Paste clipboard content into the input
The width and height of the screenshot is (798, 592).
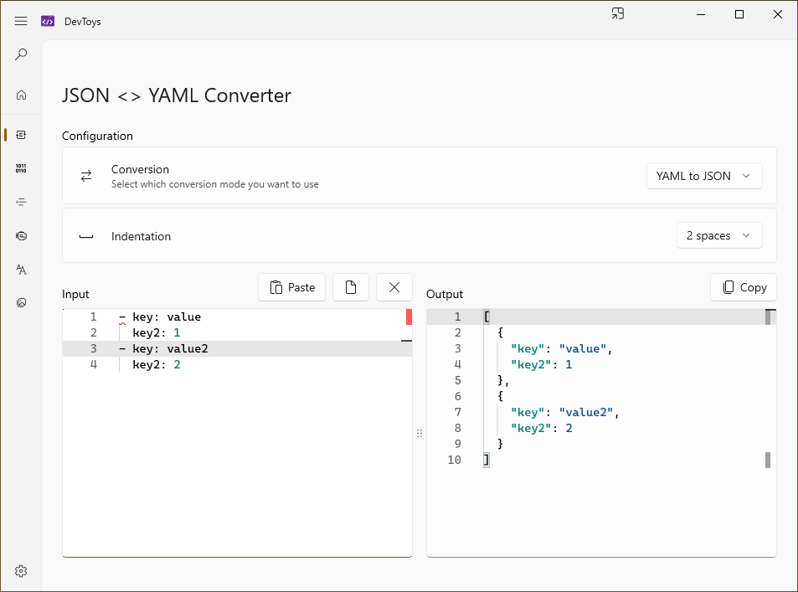pyautogui.click(x=291, y=286)
